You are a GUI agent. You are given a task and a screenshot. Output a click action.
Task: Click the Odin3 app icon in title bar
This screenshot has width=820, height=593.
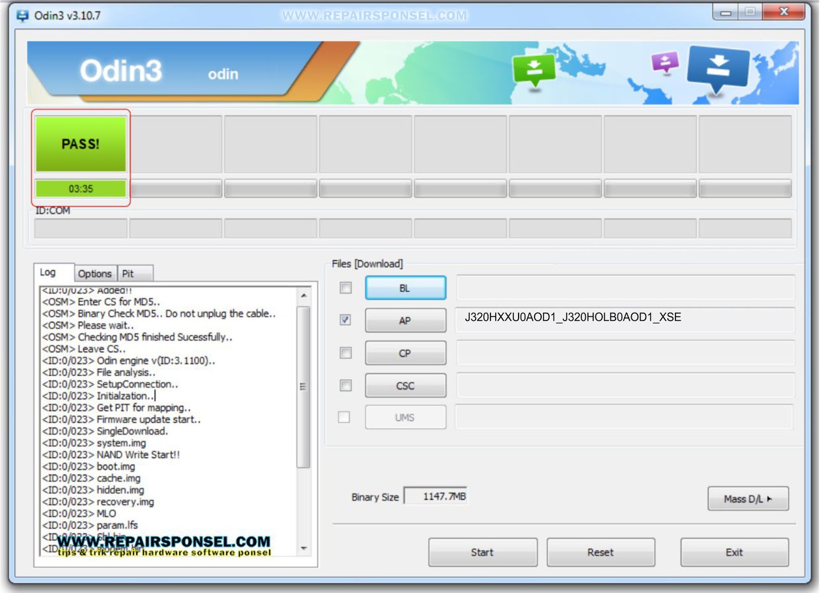[x=23, y=16]
